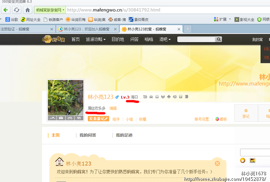
Task: Click the spade badge icon on profile
Action: (169, 97)
